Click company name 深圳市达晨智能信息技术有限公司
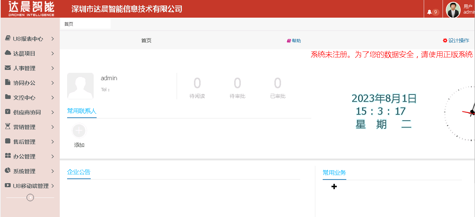This screenshot has height=217, width=475. pos(127,9)
